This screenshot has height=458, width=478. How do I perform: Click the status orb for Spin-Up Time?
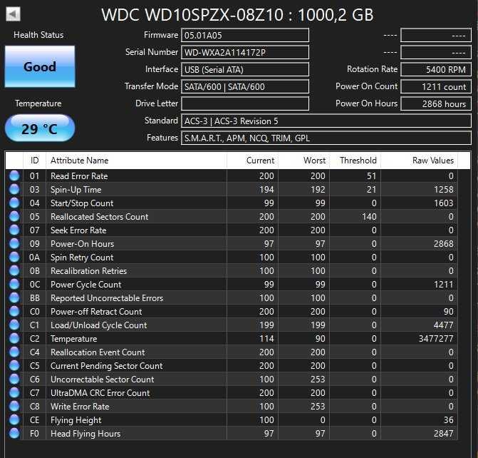pos(14,189)
